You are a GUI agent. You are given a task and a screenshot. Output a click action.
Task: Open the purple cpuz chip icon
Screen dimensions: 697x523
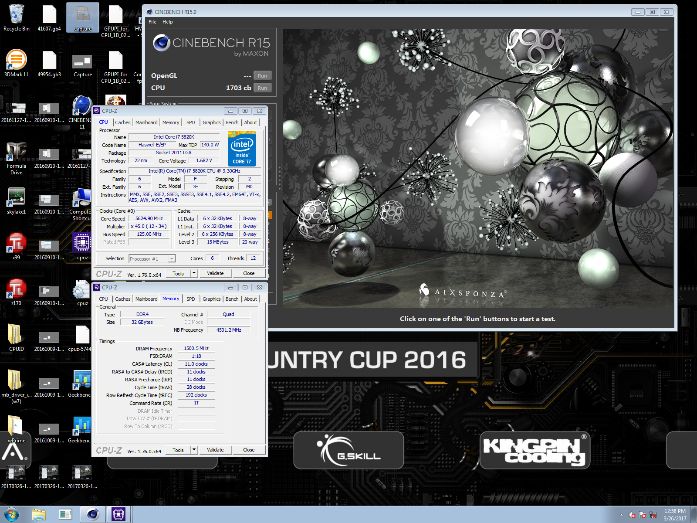click(82, 246)
